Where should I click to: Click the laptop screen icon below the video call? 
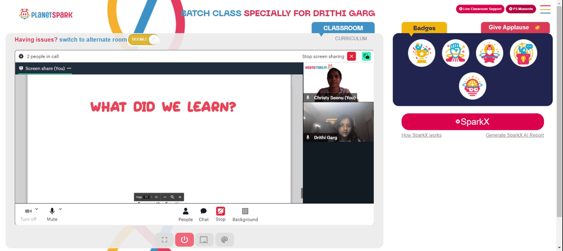(x=204, y=240)
